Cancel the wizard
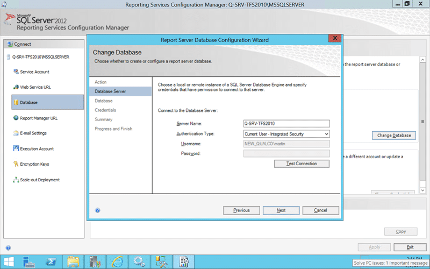 tap(320, 210)
